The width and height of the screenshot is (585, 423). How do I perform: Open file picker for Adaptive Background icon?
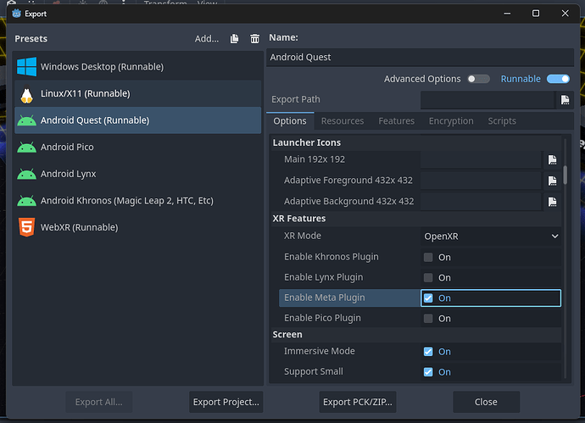[552, 202]
